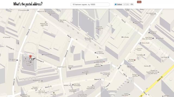Click the Wall Street Mortgage Corp icon

104,62
